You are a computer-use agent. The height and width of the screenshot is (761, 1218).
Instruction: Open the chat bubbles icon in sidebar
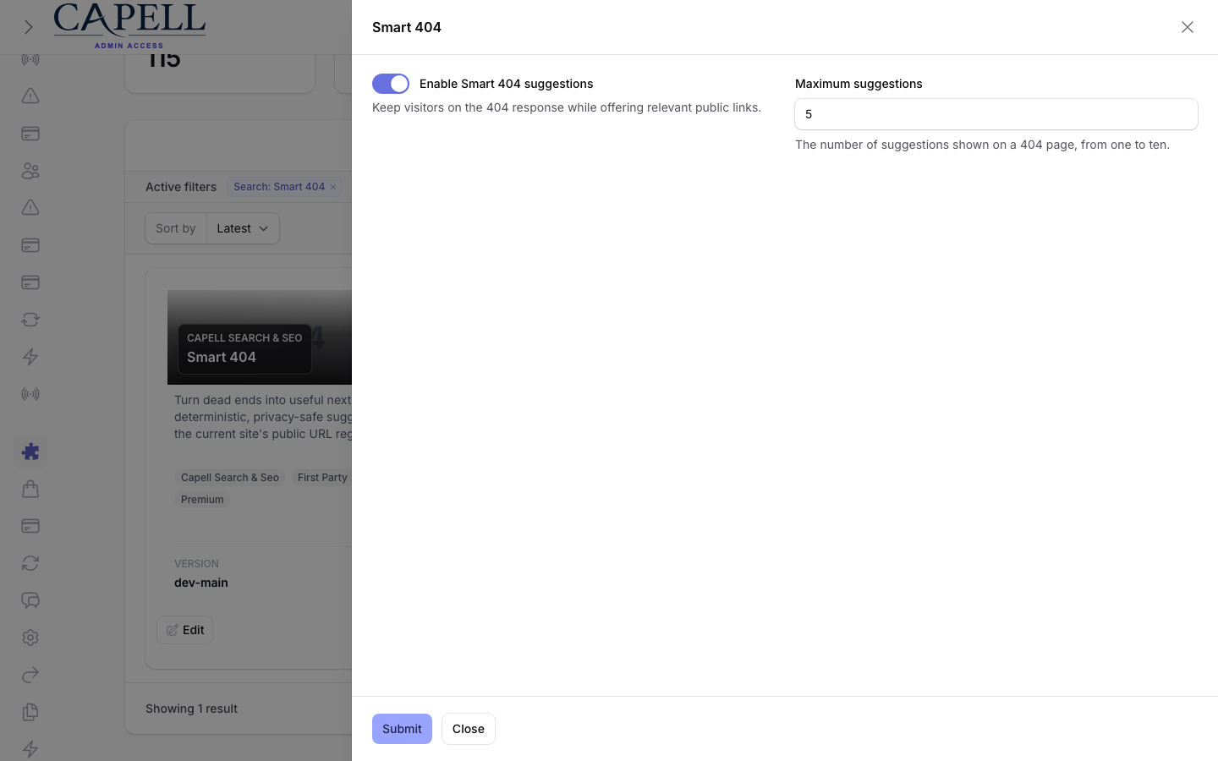(x=30, y=600)
